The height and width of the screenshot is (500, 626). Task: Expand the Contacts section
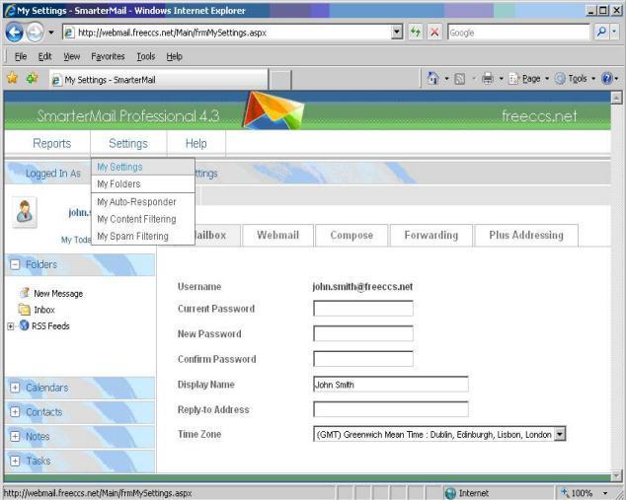tap(15, 412)
